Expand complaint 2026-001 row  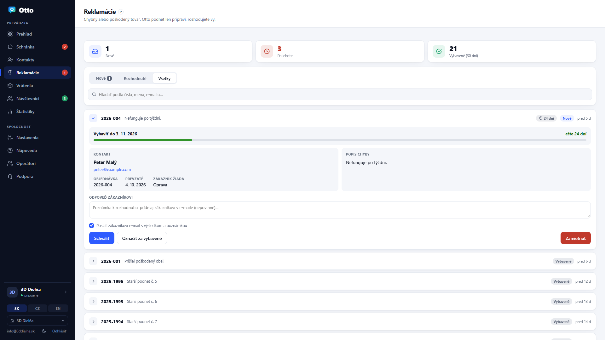point(93,261)
